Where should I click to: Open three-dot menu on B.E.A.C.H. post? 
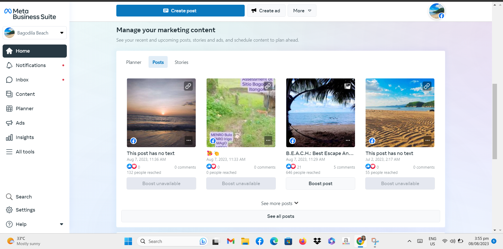[x=348, y=141]
